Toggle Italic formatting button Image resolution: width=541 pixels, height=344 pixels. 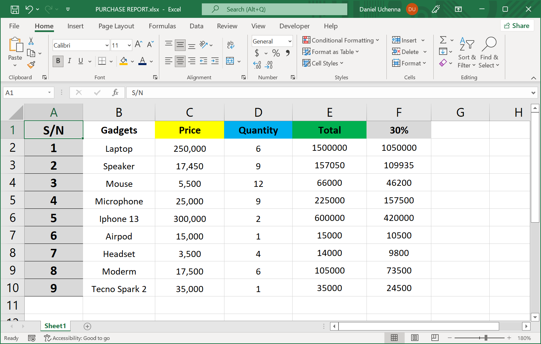click(69, 61)
